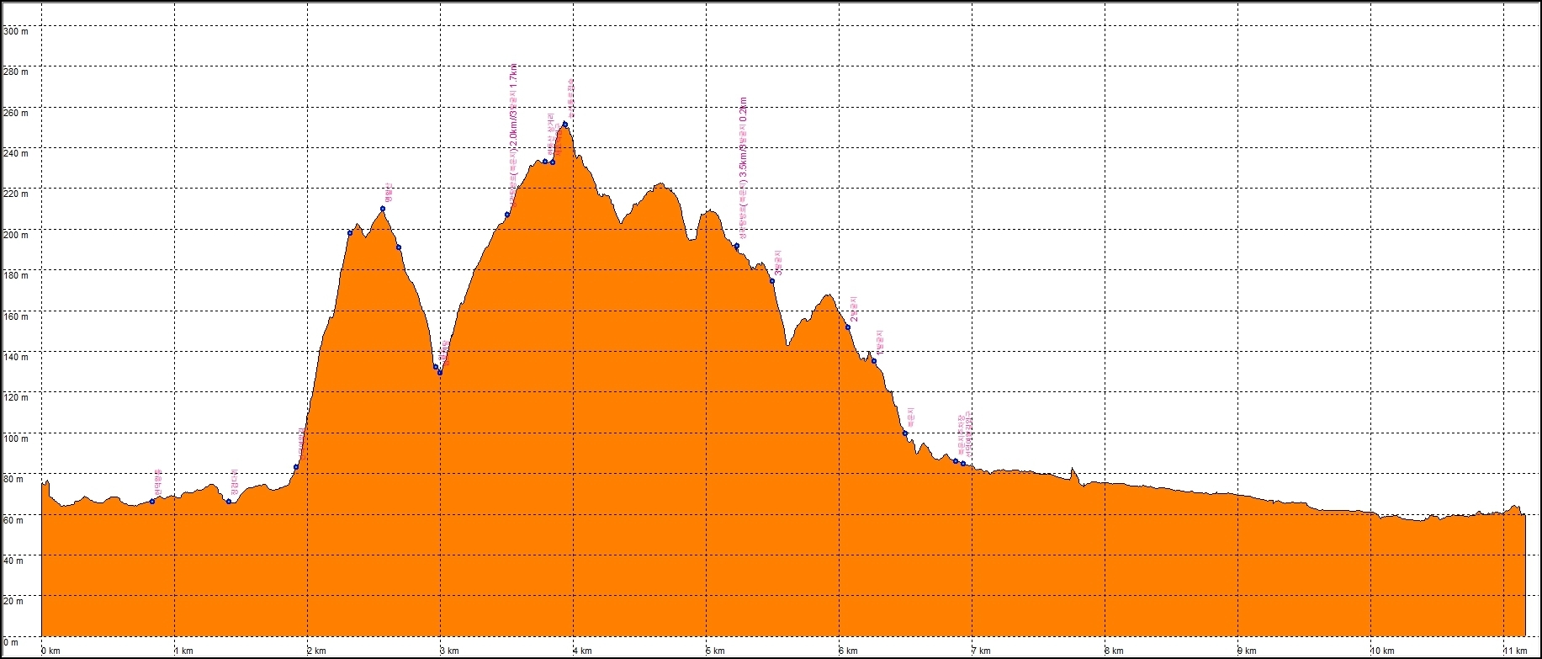Click the '2발굴지' waypoint label text
The height and width of the screenshot is (659, 1542).
(x=855, y=308)
